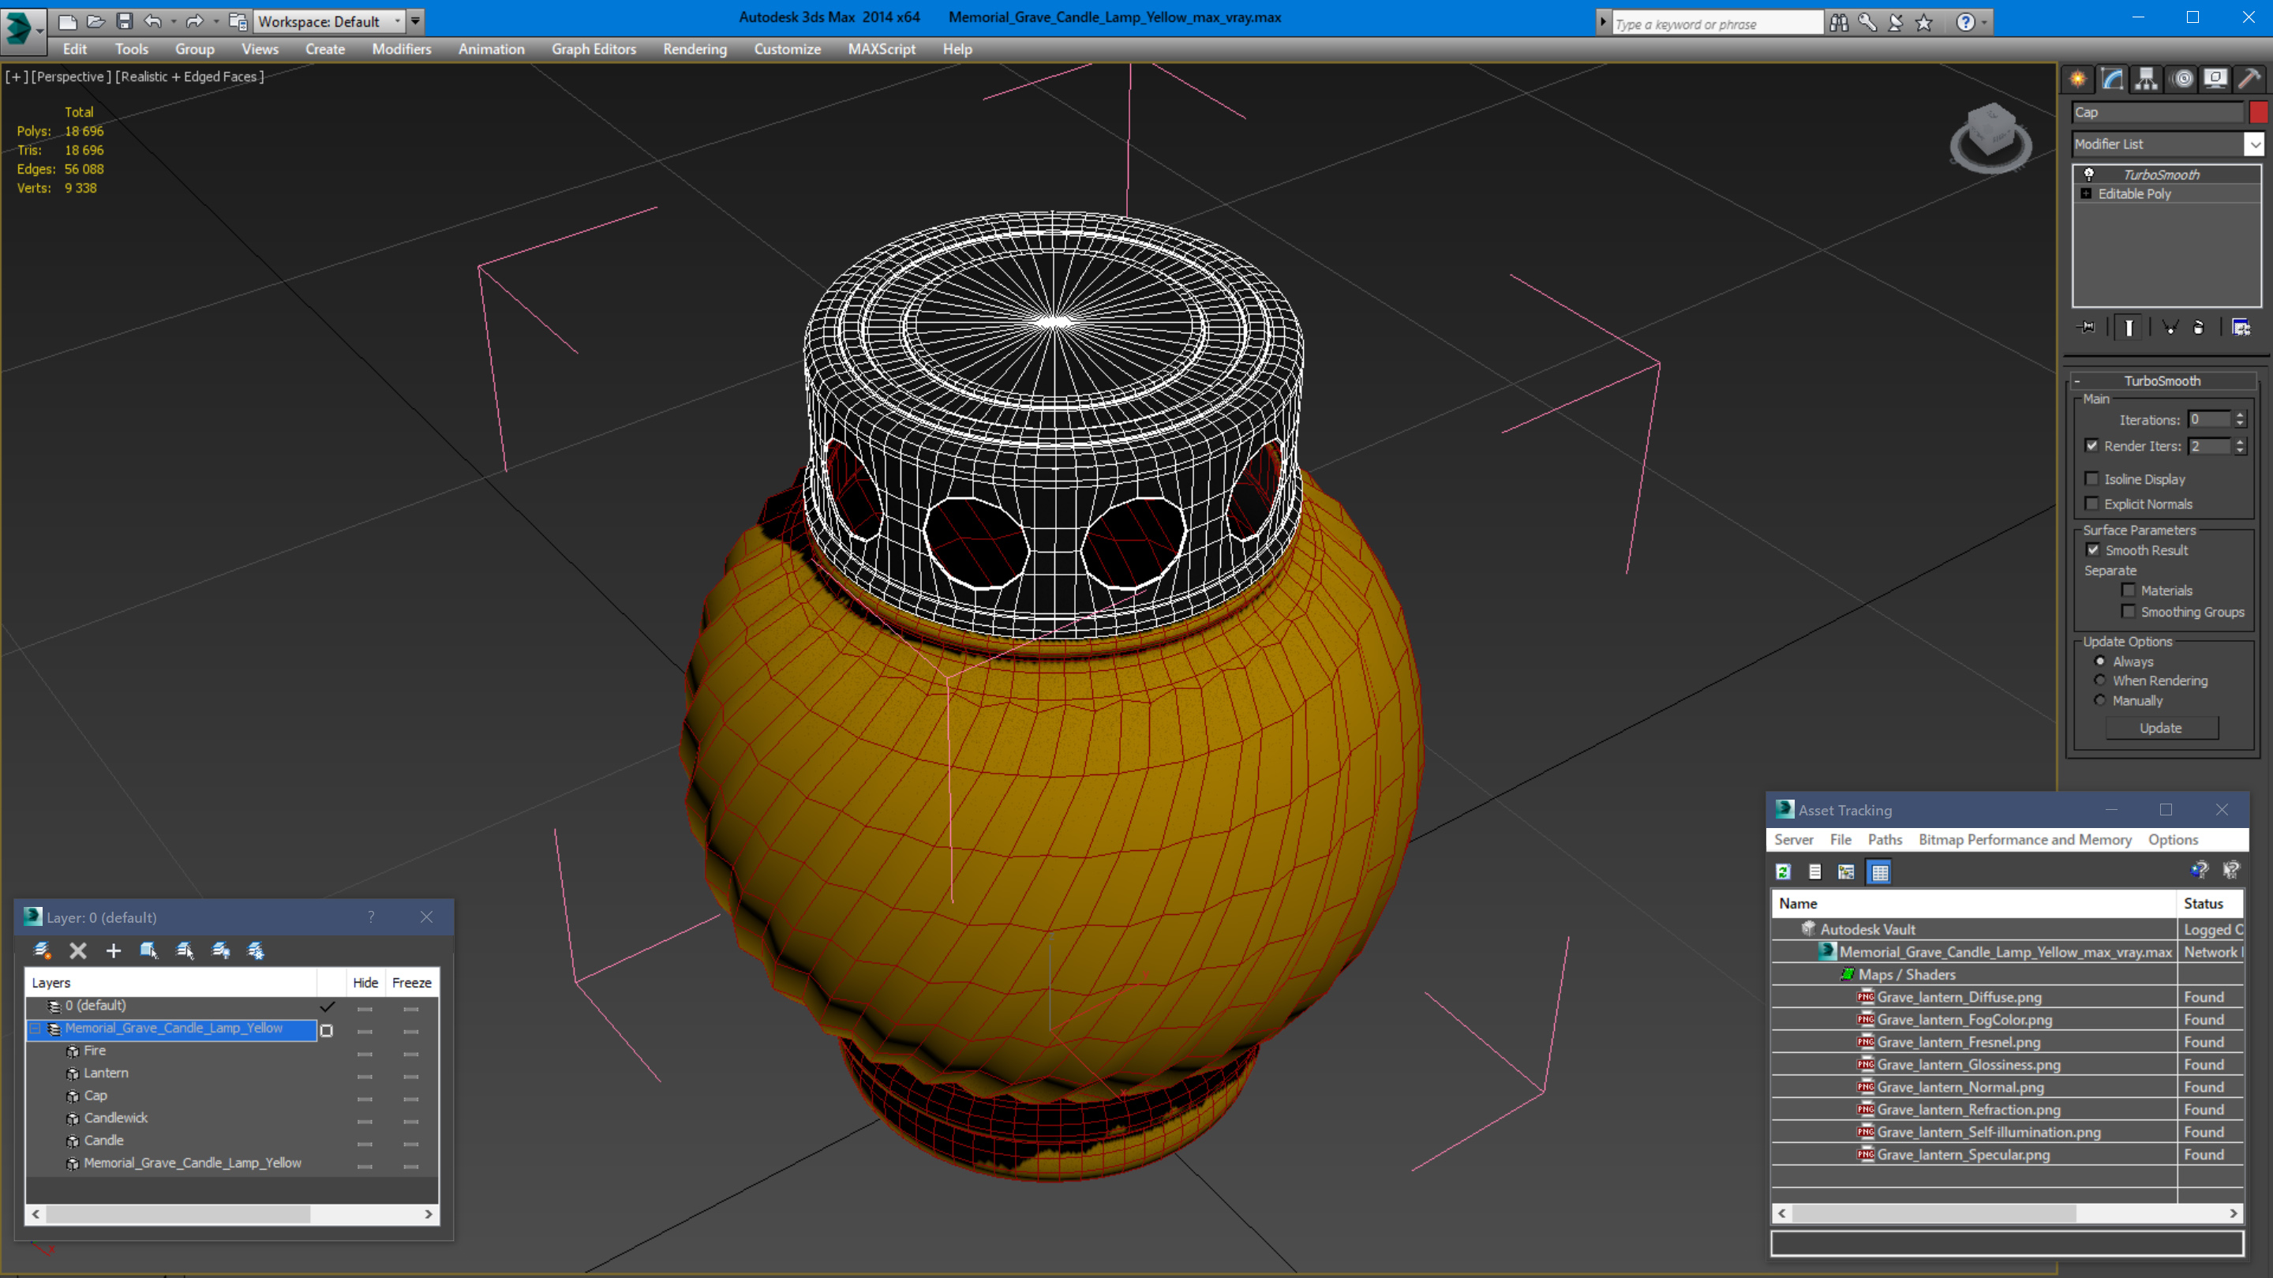Open the redo history dropdown arrow
This screenshot has width=2273, height=1278.
click(x=215, y=21)
